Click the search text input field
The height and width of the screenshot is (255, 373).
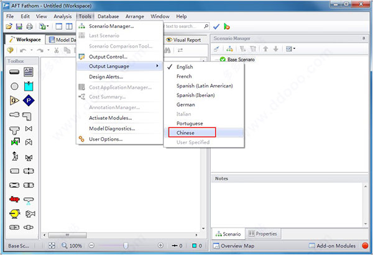(183, 26)
